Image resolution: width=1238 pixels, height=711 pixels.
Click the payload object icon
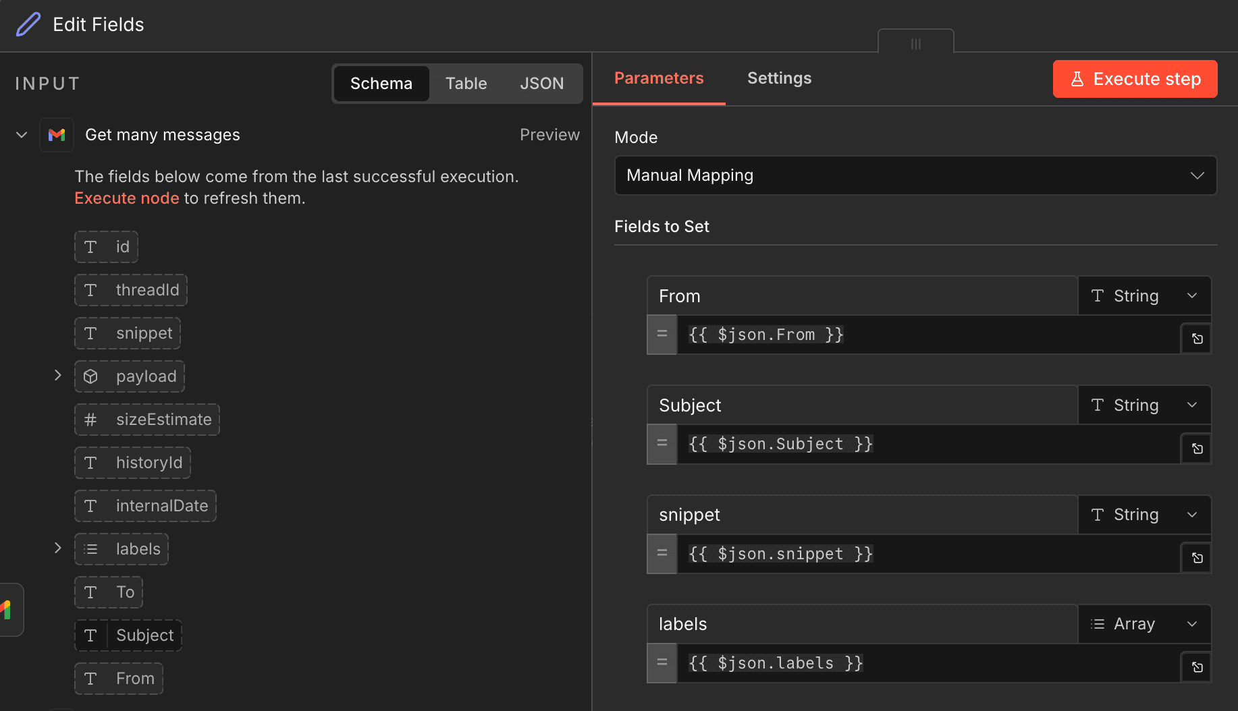pos(90,376)
